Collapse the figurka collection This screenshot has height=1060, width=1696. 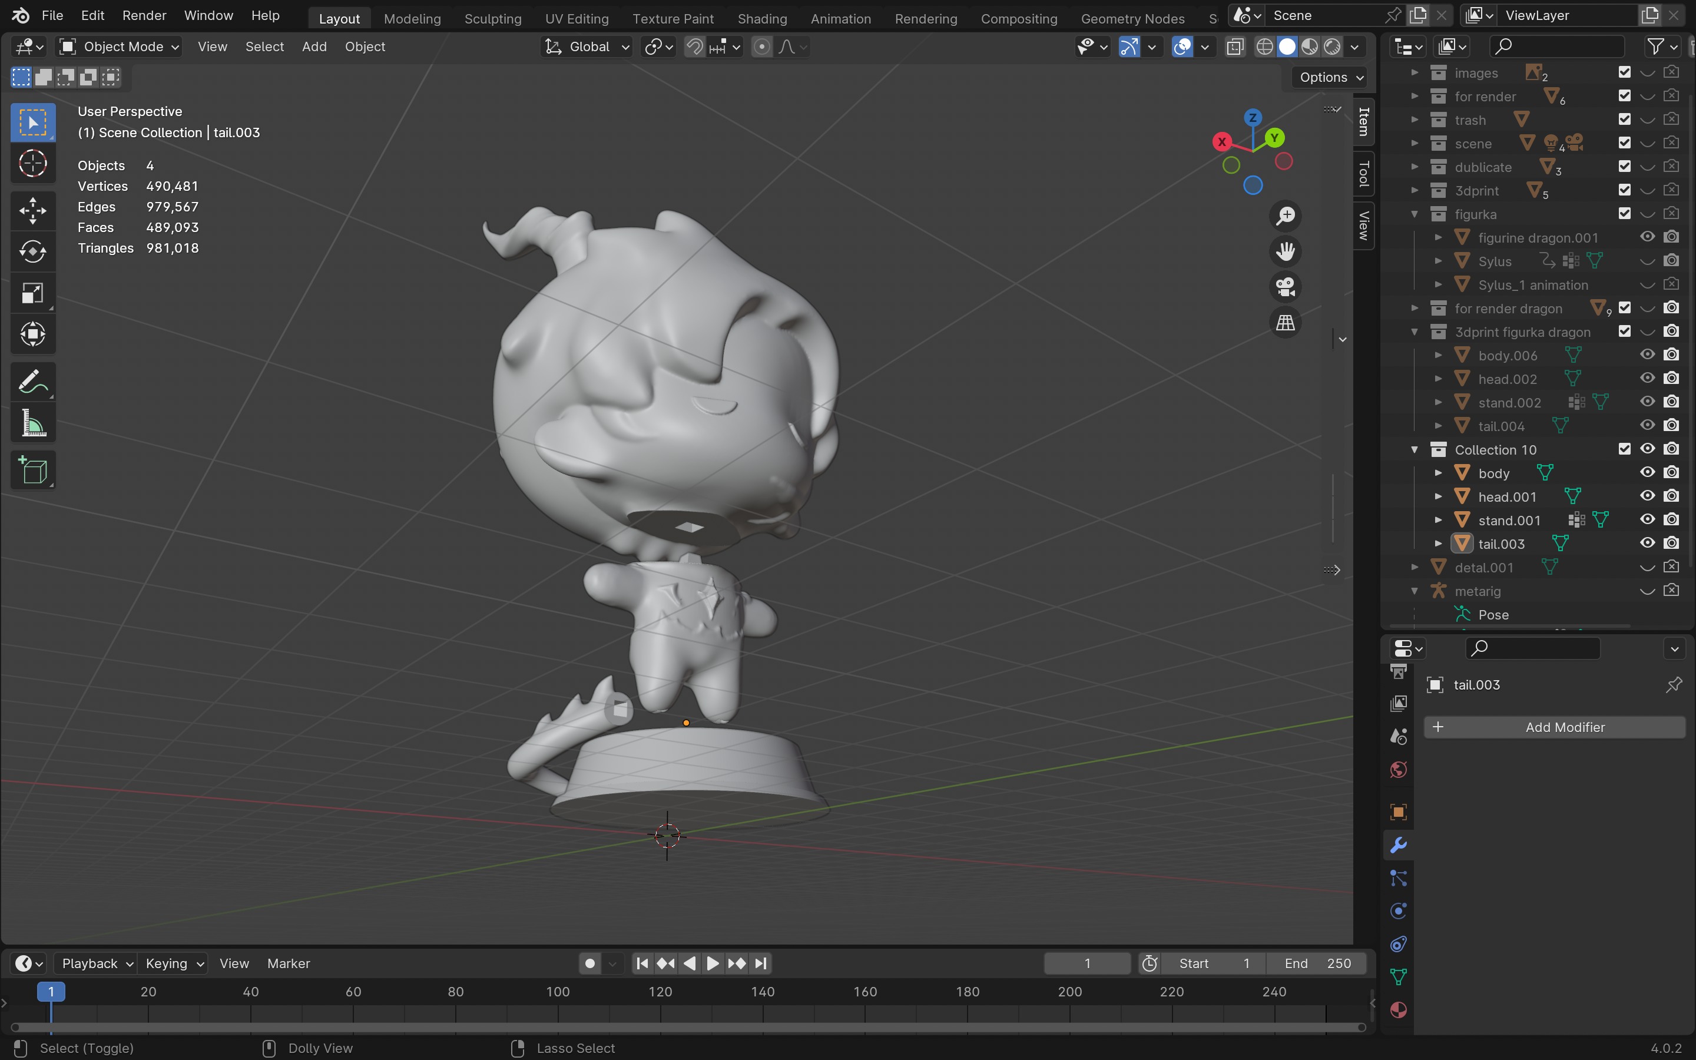coord(1415,214)
